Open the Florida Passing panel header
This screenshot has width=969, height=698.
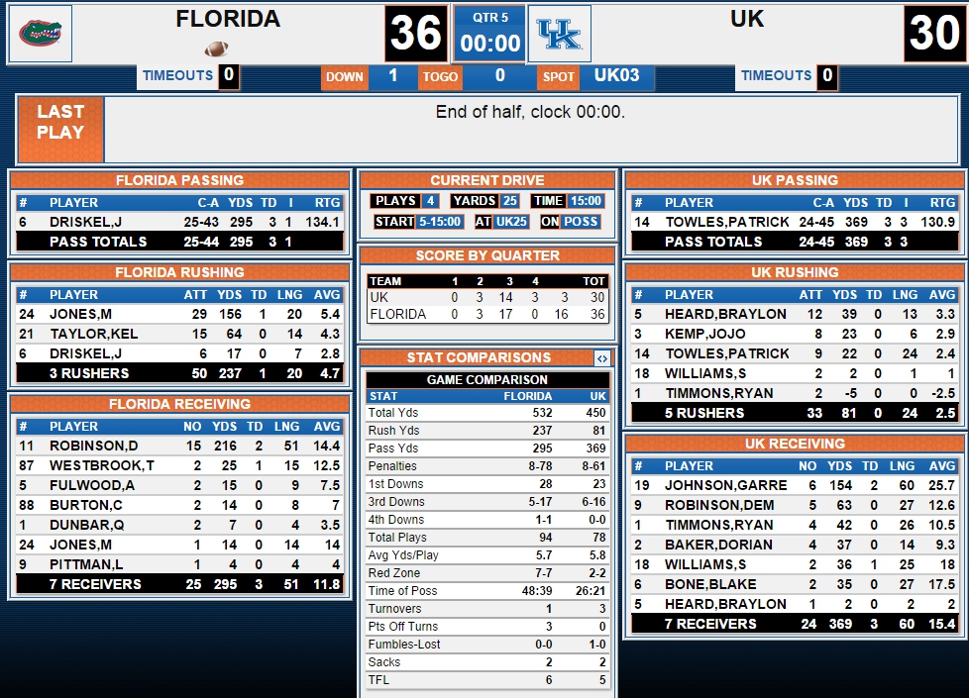pos(180,180)
